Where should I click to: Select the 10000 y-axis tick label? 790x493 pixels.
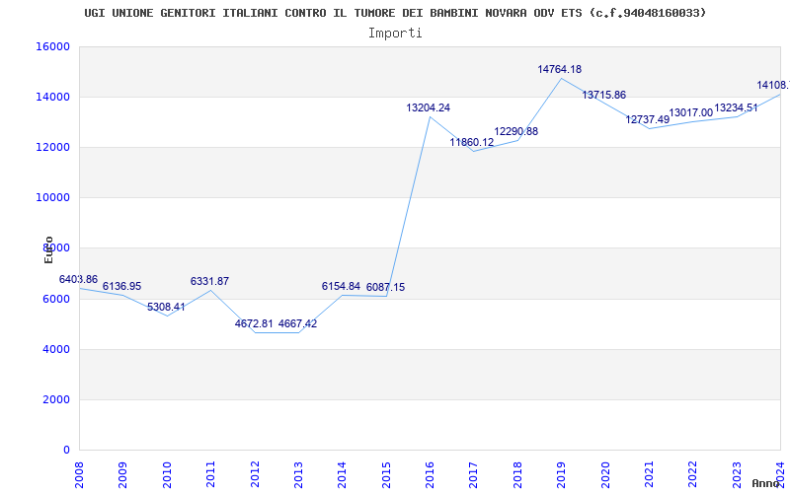52,197
